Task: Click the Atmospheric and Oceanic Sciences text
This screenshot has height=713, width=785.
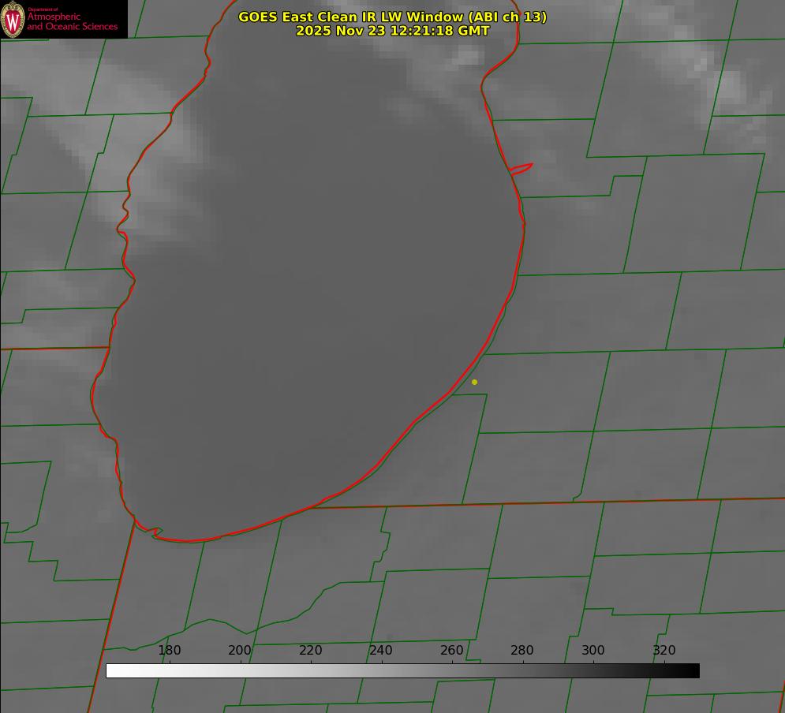Action: [x=72, y=21]
